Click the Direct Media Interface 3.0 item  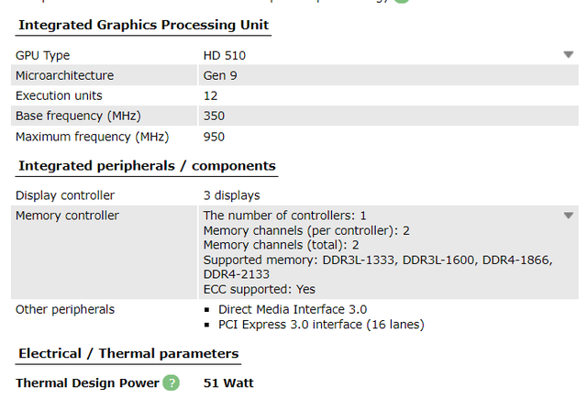[292, 309]
